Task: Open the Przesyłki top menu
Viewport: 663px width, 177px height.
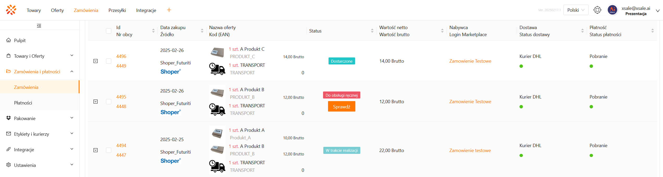Action: tap(117, 10)
